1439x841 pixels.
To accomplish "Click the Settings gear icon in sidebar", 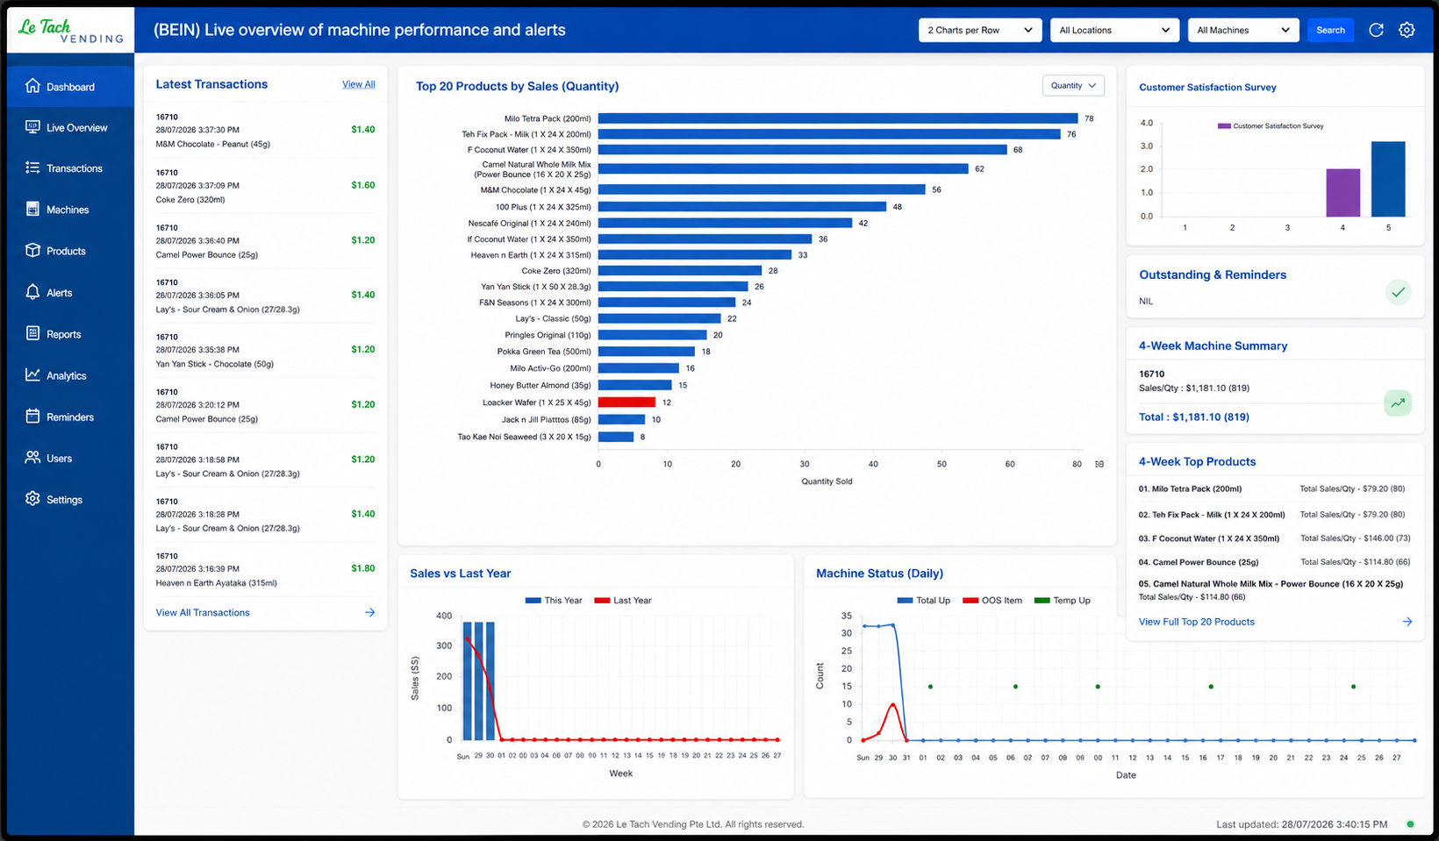I will pos(32,498).
